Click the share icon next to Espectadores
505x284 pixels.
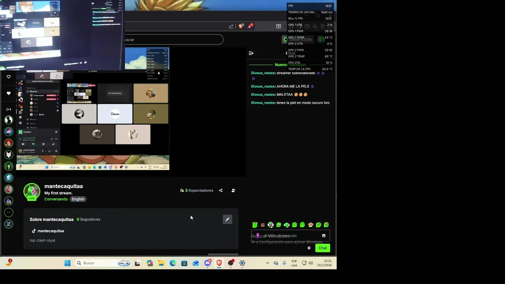[x=221, y=191]
